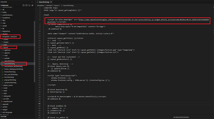Open home_catalogue.html.twig file
The height and width of the screenshot is (119, 214).
(14, 69)
